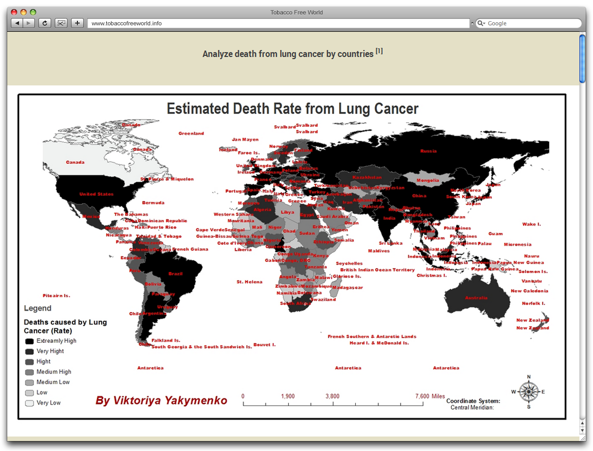
Task: Click the scrollbar down arrow
Action: 583,431
